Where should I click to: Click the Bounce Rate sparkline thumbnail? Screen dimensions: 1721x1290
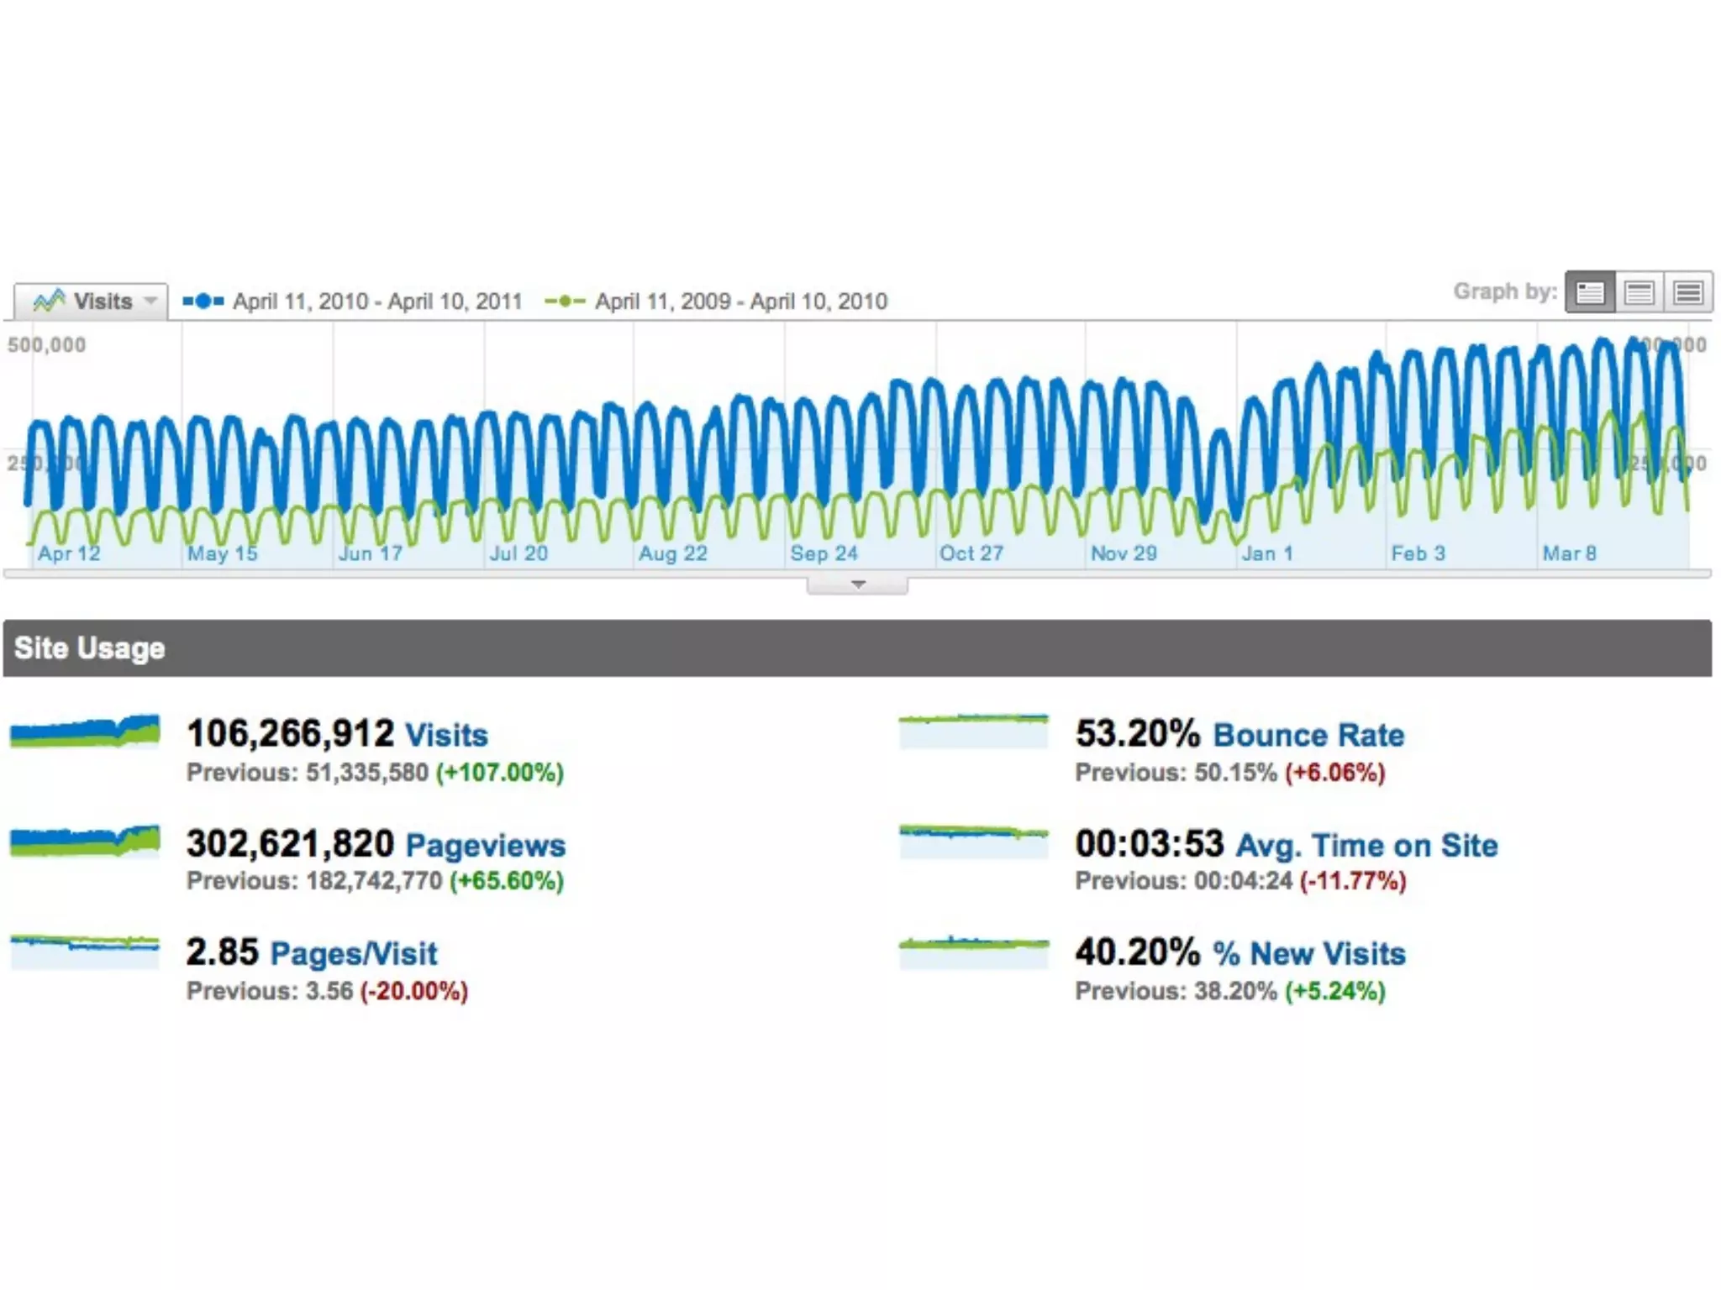[x=973, y=731]
